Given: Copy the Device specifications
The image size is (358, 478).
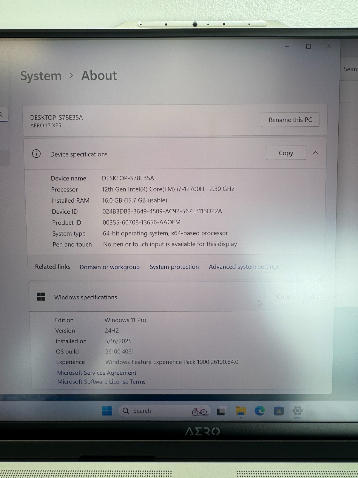Looking at the screenshot, I should point(286,153).
